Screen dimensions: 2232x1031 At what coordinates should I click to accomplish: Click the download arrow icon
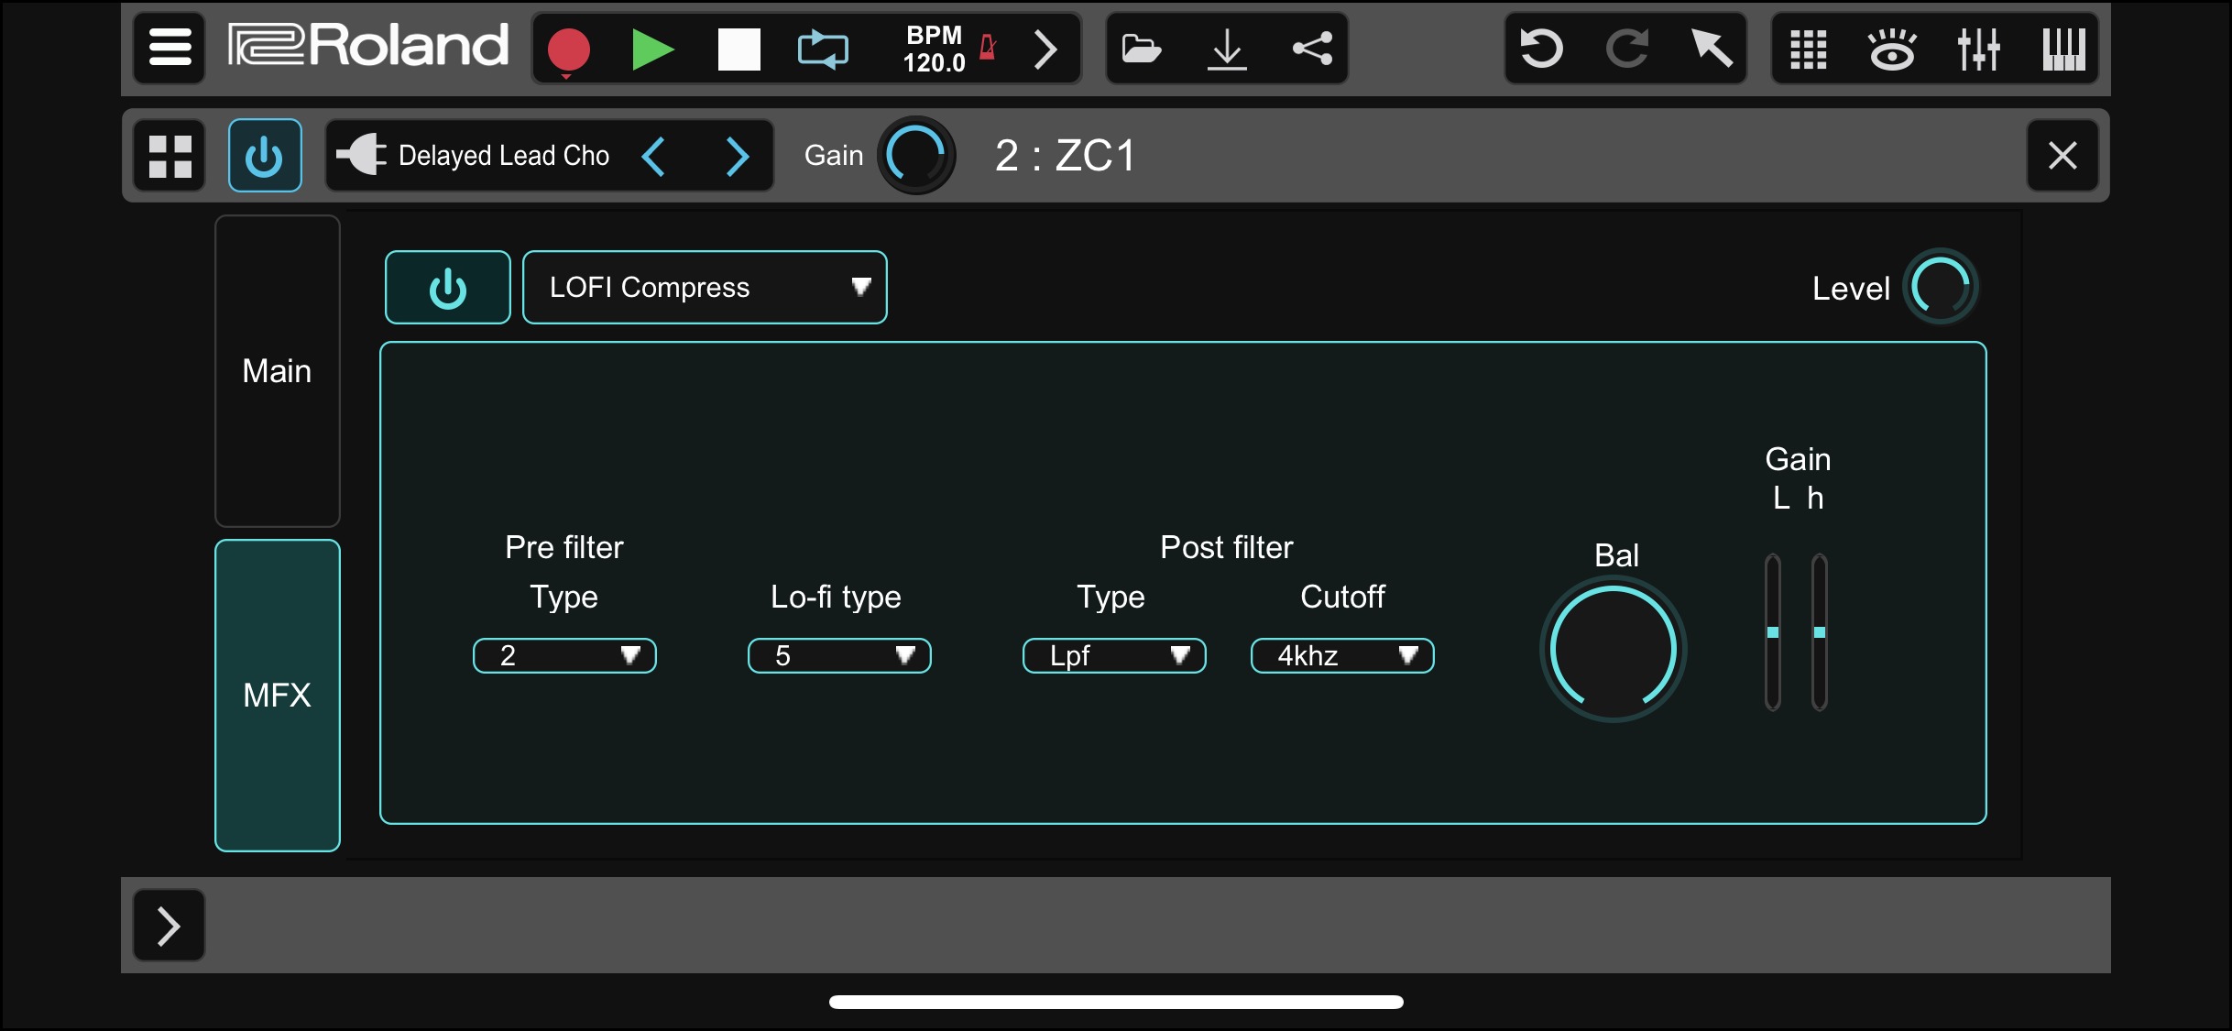tap(1227, 49)
